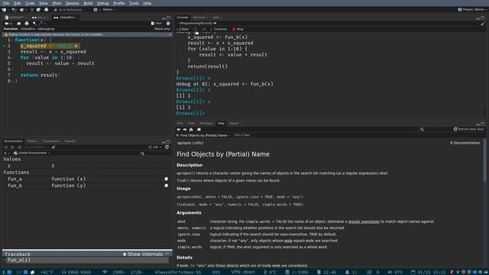Toggle the Show internals checkbox
The image size is (489, 275).
[125, 254]
